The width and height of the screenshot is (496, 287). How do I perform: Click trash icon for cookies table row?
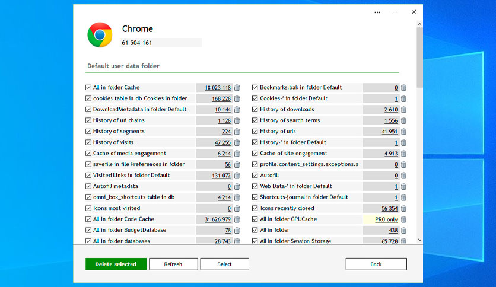tap(237, 98)
